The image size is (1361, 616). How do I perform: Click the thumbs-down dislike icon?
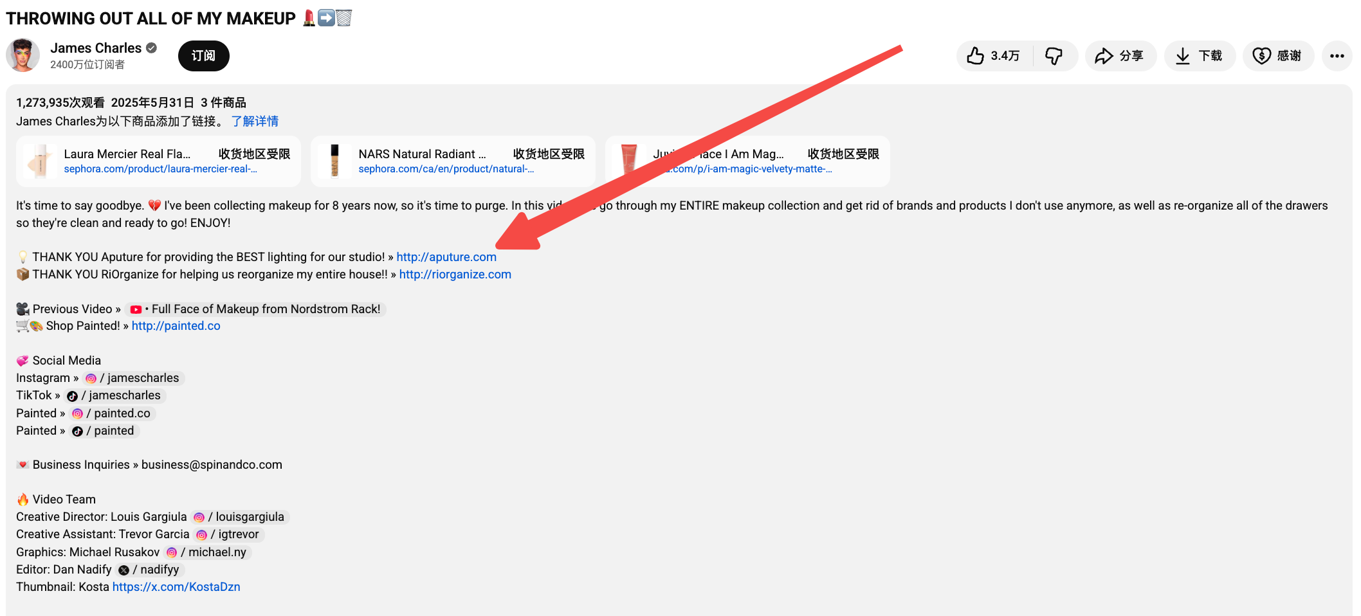click(1054, 56)
